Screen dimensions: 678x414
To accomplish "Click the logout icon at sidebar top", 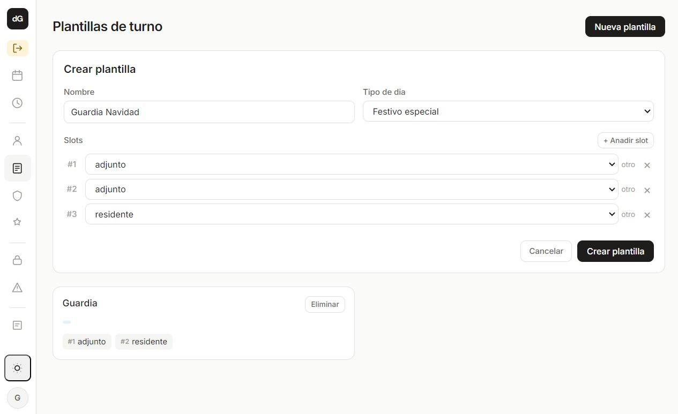I will point(17,48).
